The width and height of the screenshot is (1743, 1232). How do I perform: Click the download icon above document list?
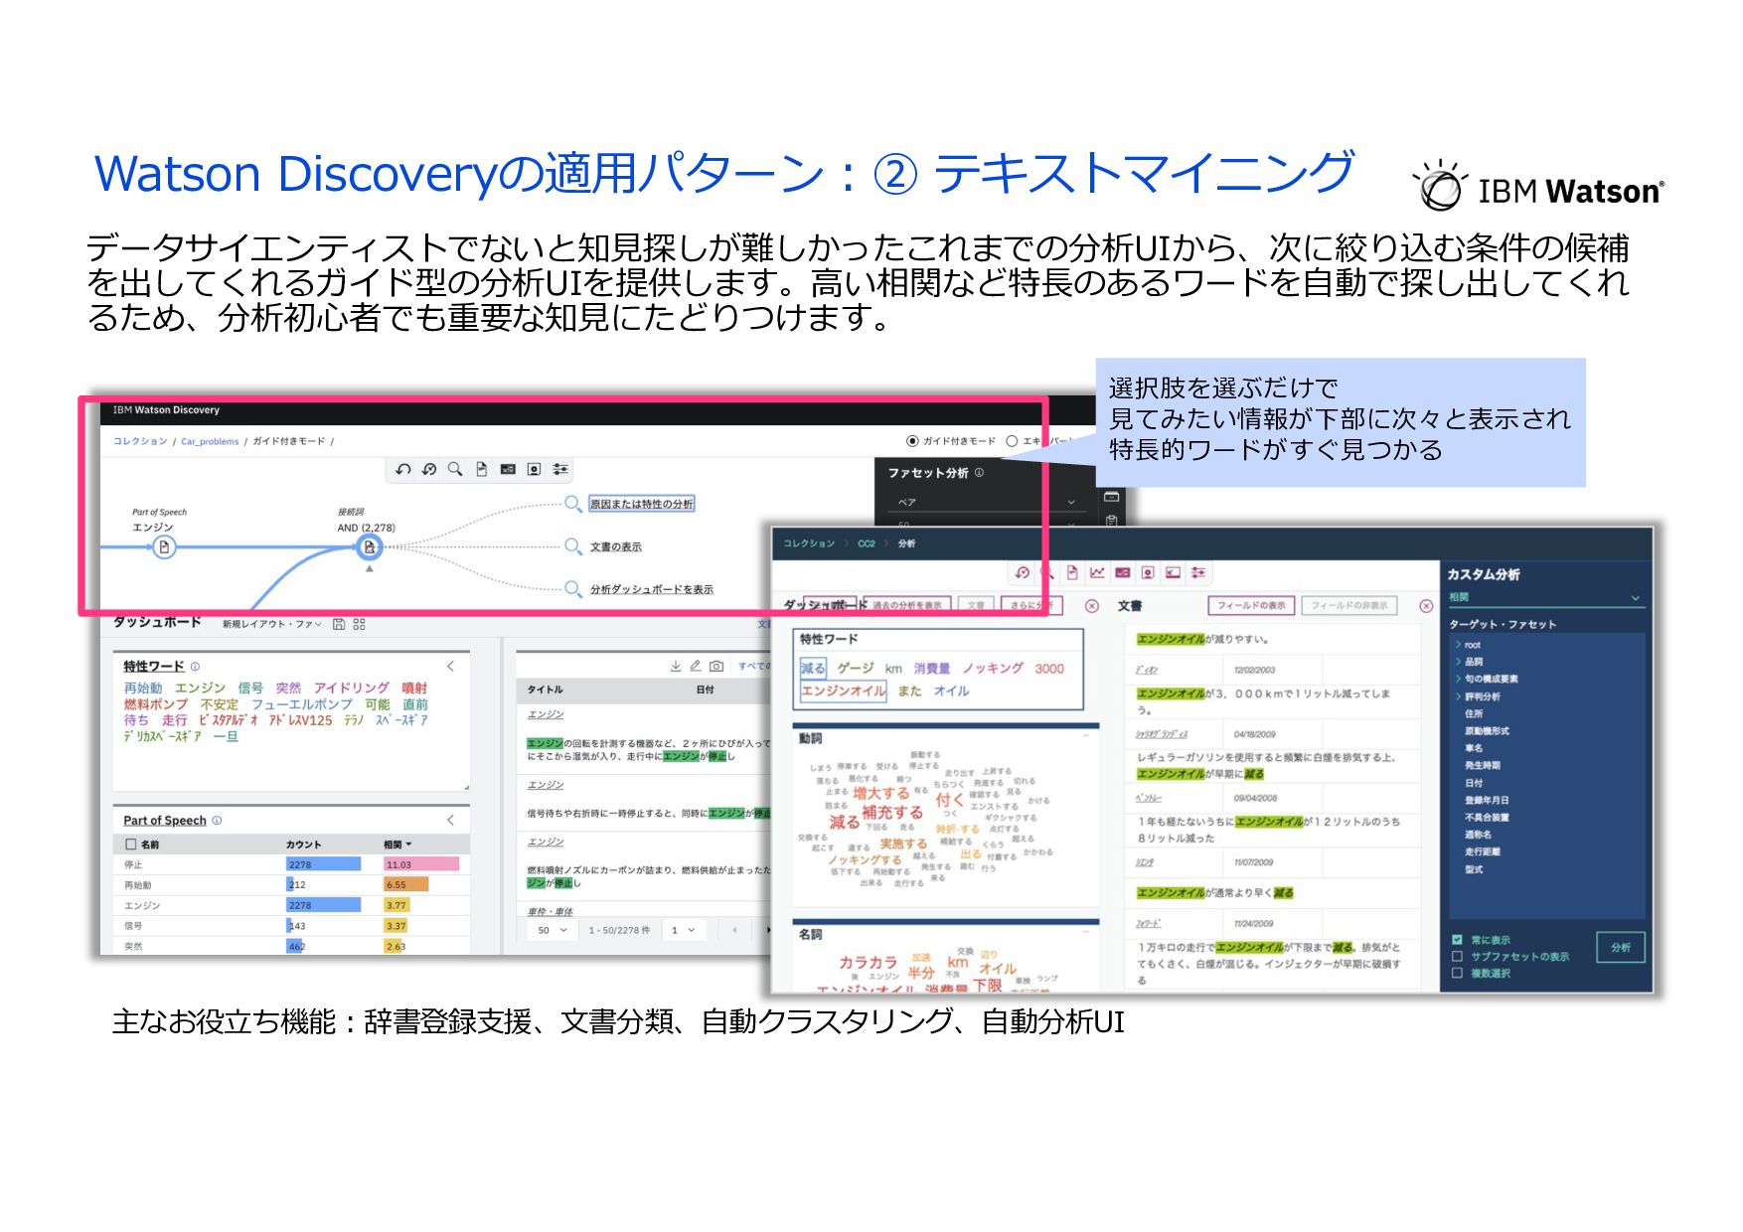(x=676, y=666)
